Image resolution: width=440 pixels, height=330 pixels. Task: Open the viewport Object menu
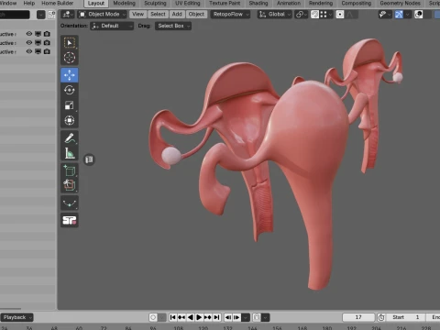tap(196, 15)
